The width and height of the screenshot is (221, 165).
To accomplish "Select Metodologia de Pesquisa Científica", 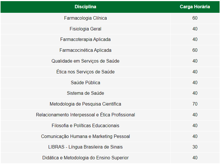I will tap(85, 104).
